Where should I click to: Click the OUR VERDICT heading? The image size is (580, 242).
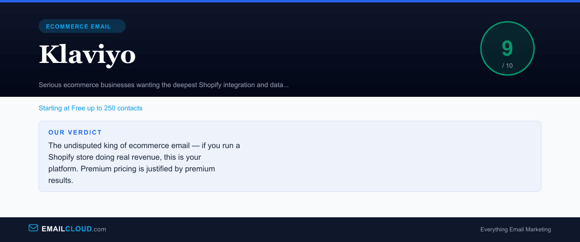[x=75, y=132]
